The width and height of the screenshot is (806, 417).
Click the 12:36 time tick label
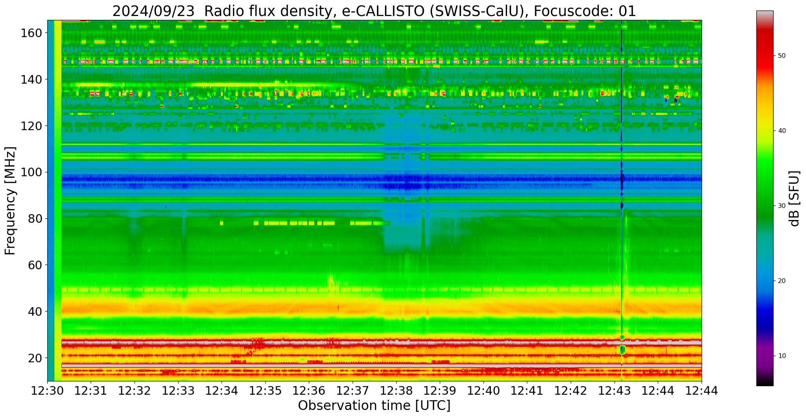pos(309,391)
